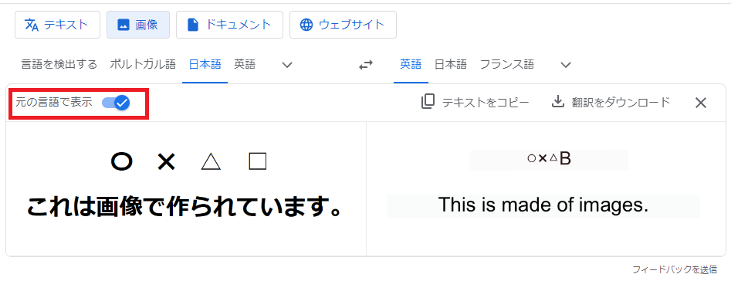Select 言語を検出する source option
Viewport: 731px width, 281px height.
(59, 64)
